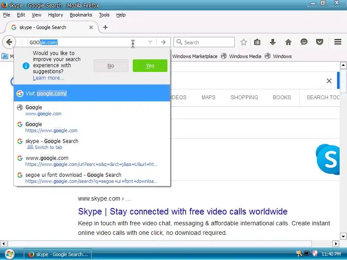This screenshot has height=260, width=347.
Task: Open the View menu
Action: click(x=36, y=15)
